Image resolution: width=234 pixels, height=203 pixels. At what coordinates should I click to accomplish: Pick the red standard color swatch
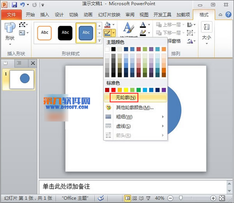coord(113,90)
